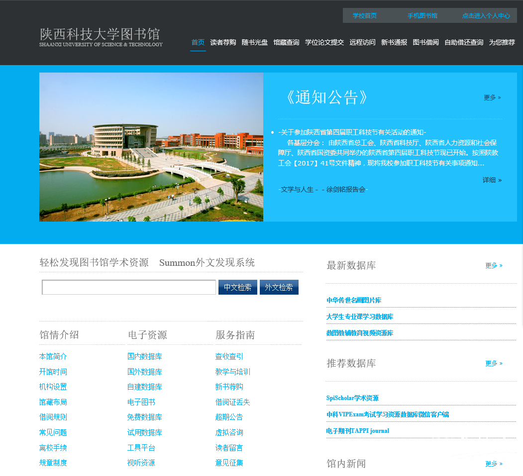
Task: Open 详细 link for the notice
Action: click(492, 180)
